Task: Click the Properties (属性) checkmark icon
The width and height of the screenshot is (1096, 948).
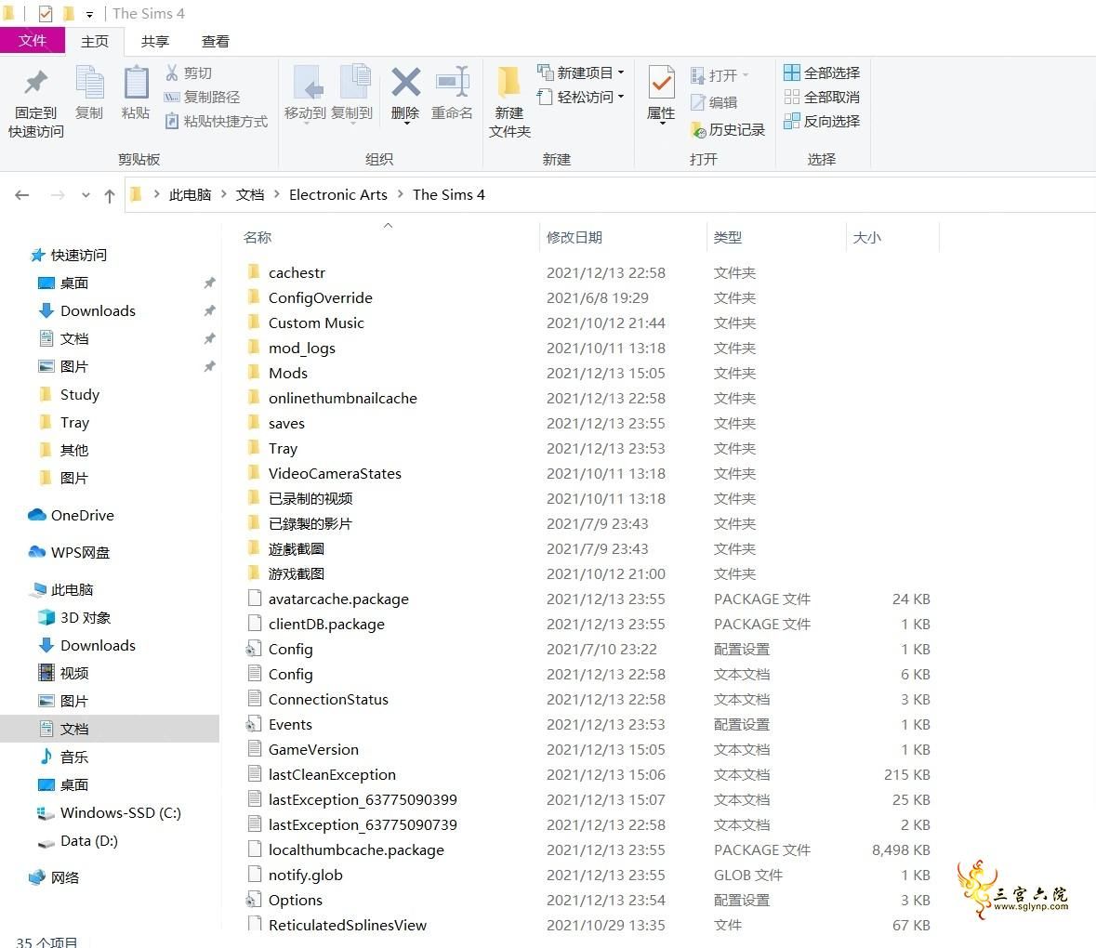Action: coord(661,83)
